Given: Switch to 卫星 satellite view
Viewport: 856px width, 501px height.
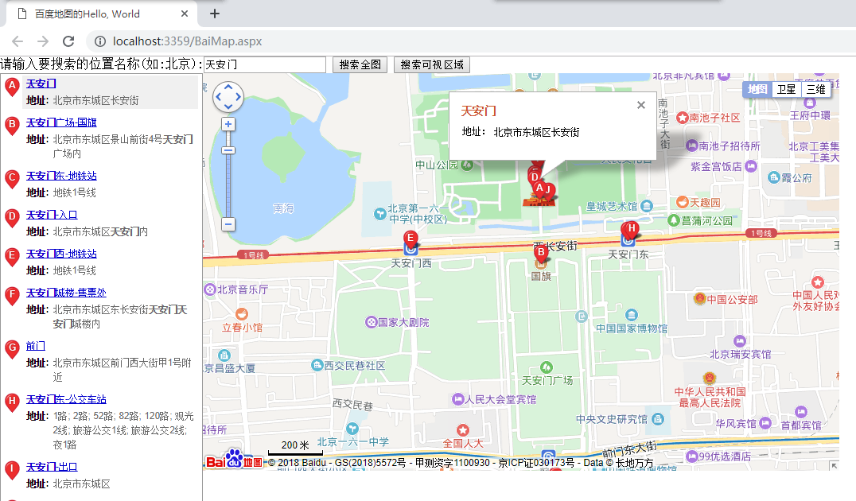Looking at the screenshot, I should pos(786,90).
